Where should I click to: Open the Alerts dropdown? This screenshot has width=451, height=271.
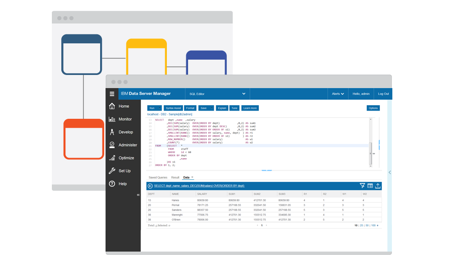click(338, 94)
